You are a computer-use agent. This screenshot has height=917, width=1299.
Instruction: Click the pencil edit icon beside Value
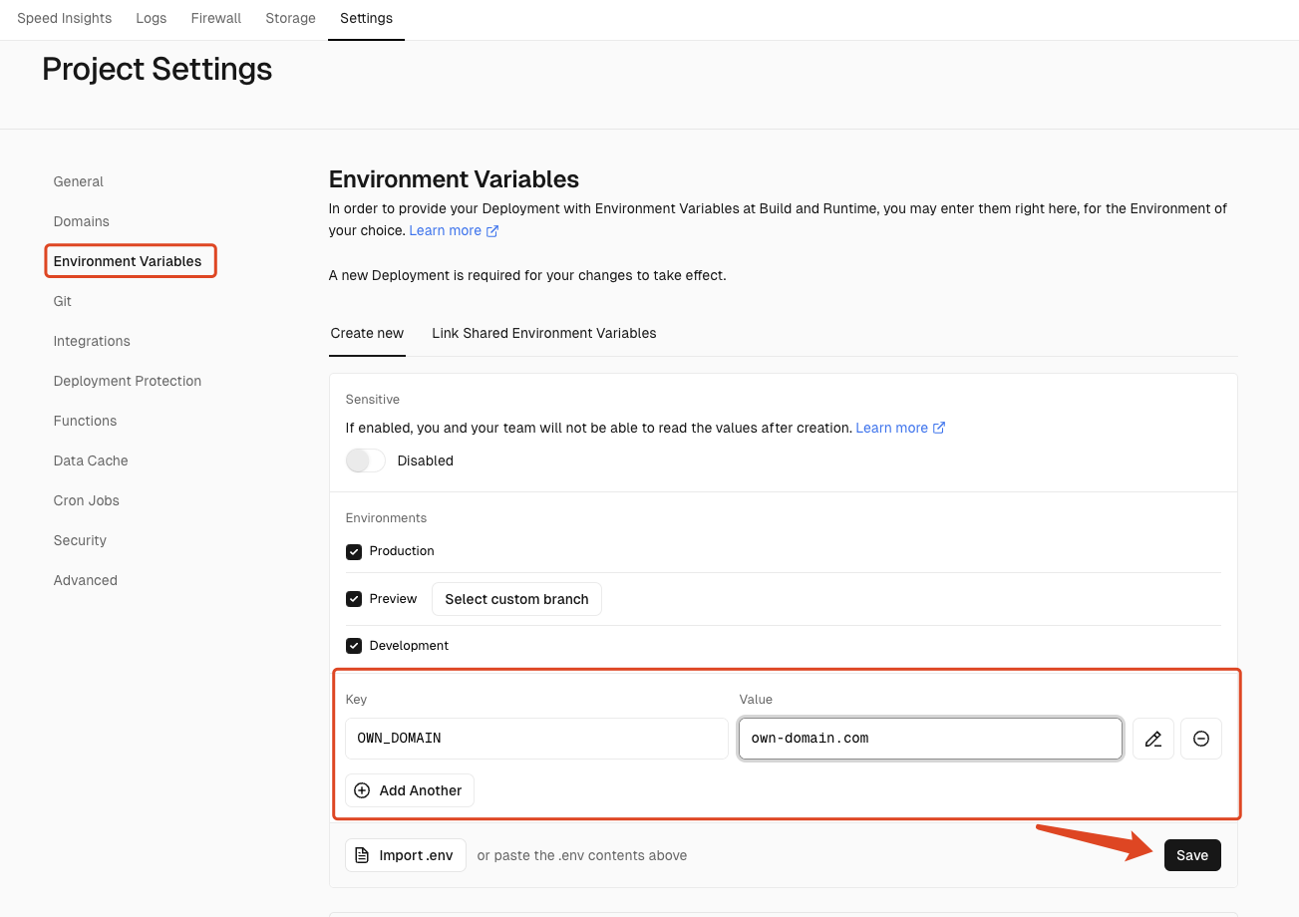1153,739
